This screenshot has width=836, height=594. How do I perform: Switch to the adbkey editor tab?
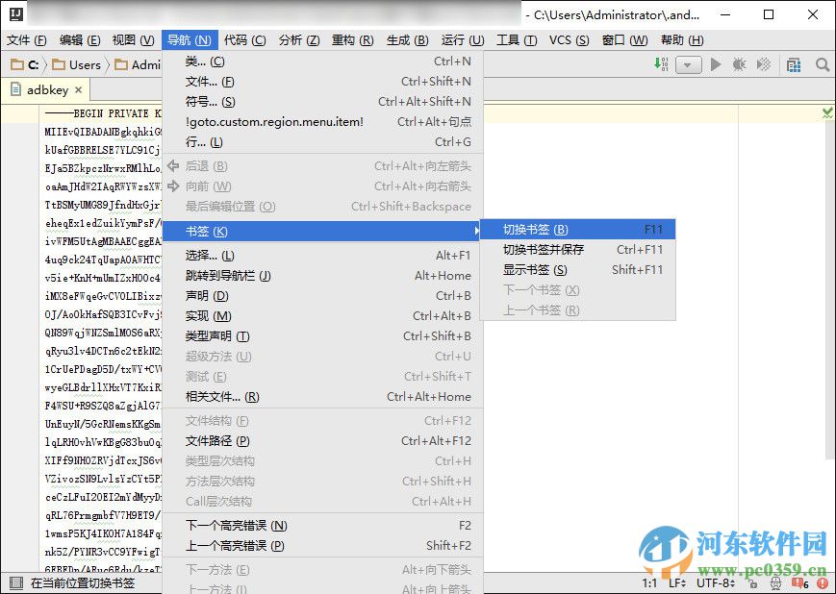point(45,88)
